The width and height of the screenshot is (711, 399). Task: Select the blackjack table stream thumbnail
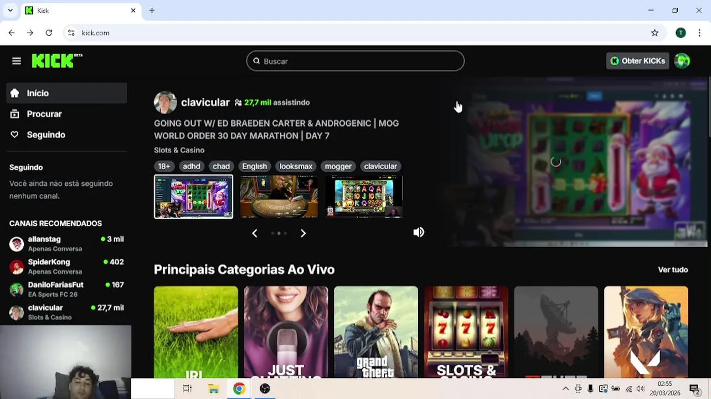click(279, 197)
